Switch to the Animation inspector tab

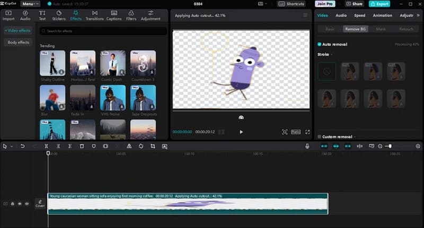[382, 15]
